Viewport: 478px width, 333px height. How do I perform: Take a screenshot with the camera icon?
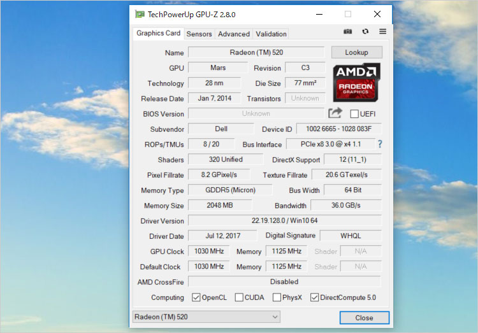tap(347, 31)
